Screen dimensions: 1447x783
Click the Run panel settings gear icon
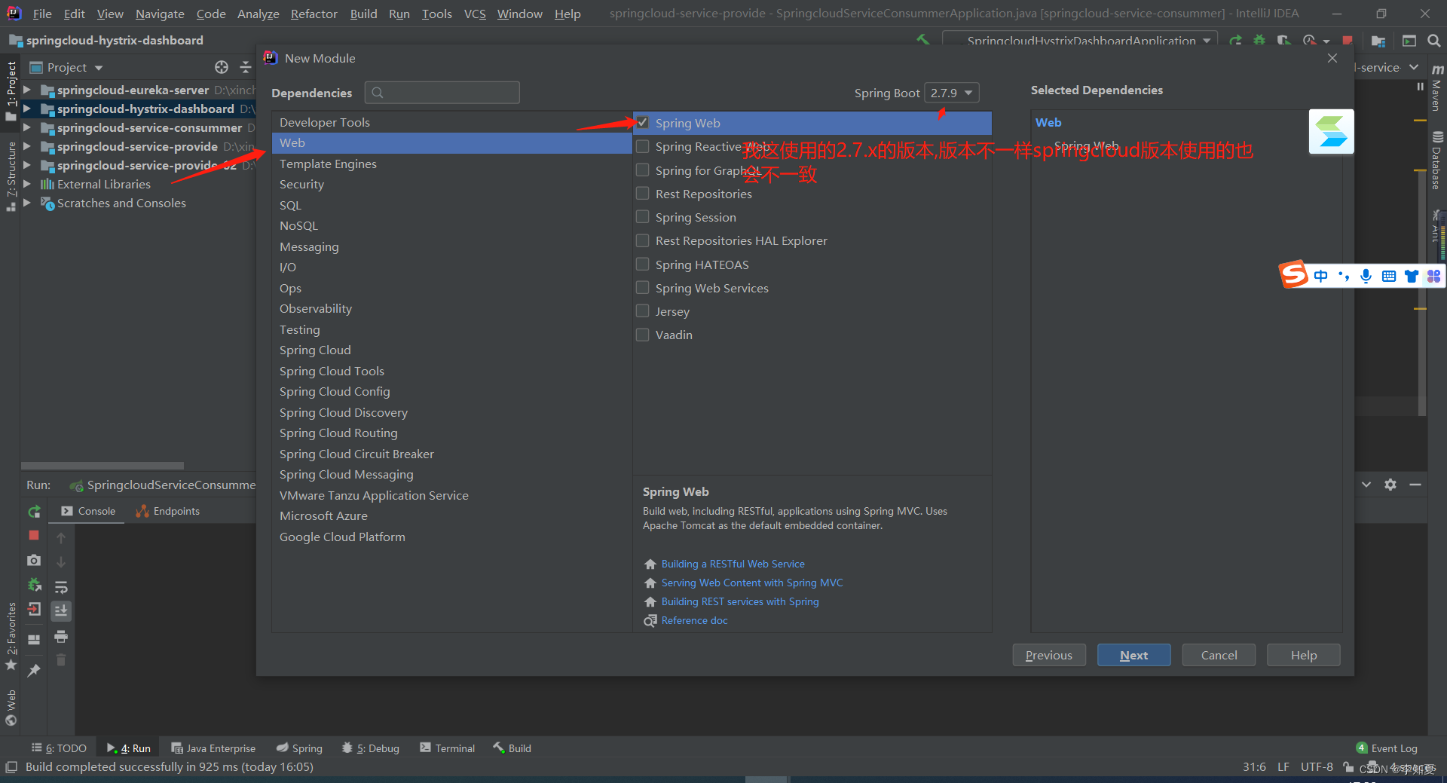1390,485
